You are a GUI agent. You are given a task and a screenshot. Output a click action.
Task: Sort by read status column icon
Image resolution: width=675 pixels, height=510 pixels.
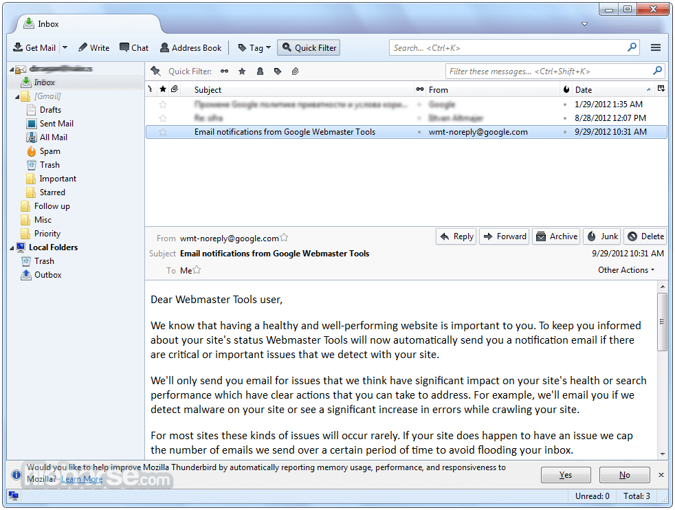420,89
